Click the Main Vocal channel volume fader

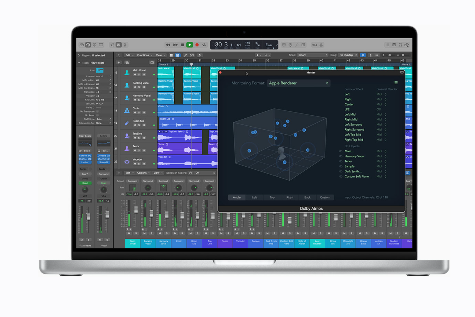pyautogui.click(x=136, y=210)
